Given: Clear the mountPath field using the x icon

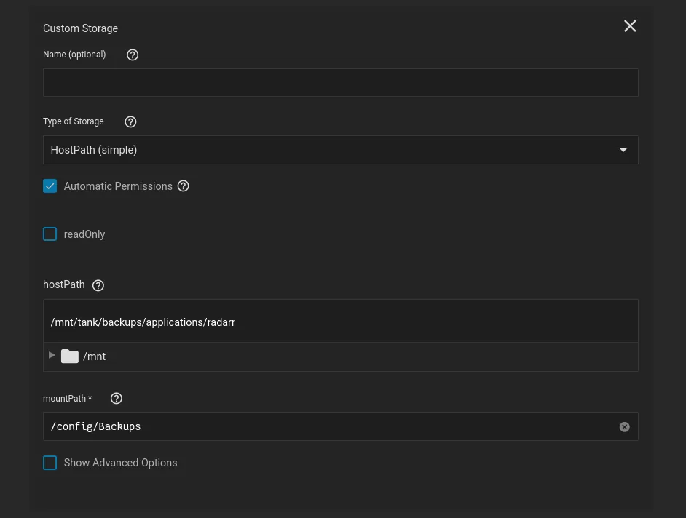Looking at the screenshot, I should tap(624, 426).
